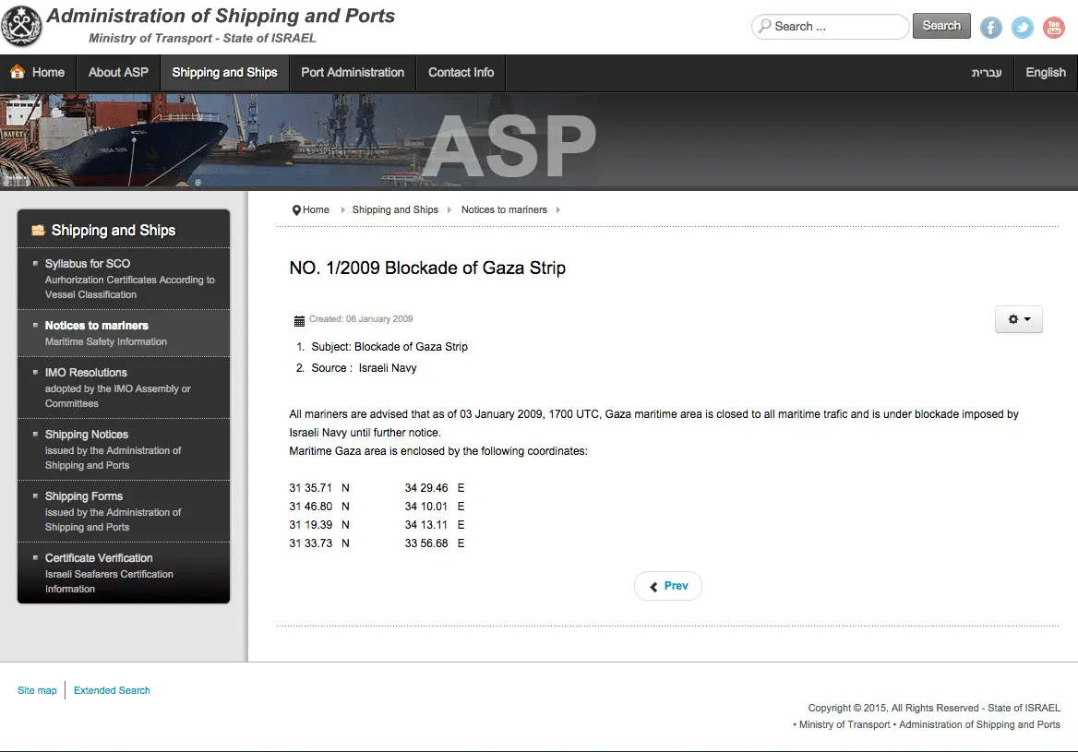Viewport: 1078px width, 752px height.
Task: Open the Facebook page icon
Action: point(990,28)
